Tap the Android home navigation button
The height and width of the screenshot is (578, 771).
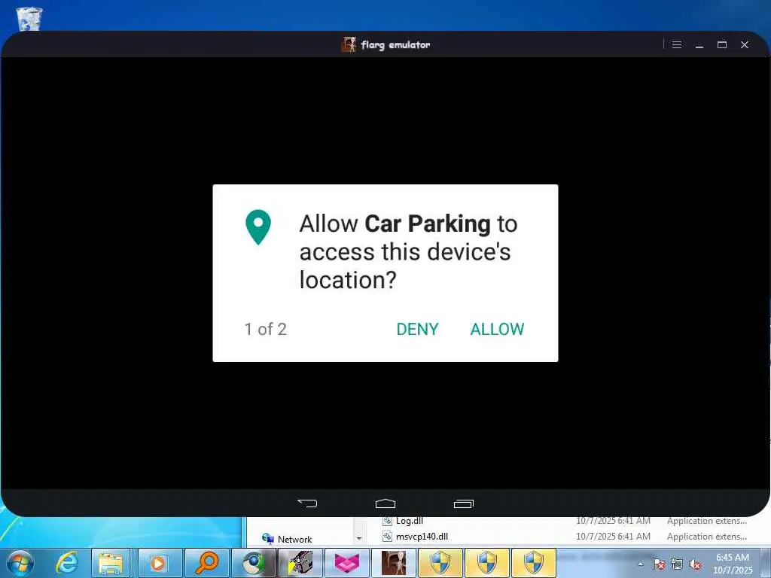pyautogui.click(x=385, y=503)
